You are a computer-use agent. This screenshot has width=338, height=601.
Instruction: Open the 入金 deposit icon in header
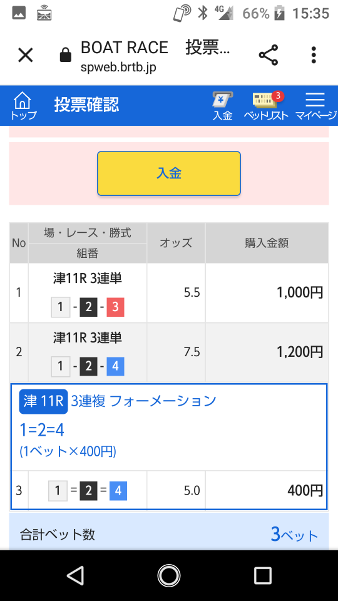(223, 106)
